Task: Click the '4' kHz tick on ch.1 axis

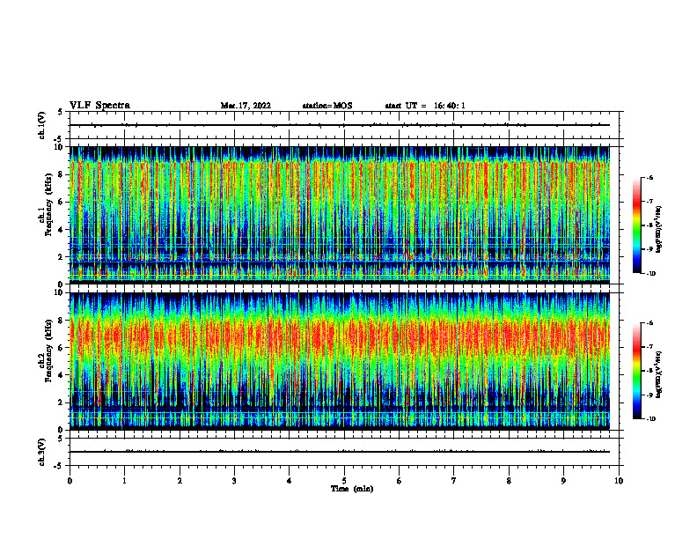Action: pos(62,230)
